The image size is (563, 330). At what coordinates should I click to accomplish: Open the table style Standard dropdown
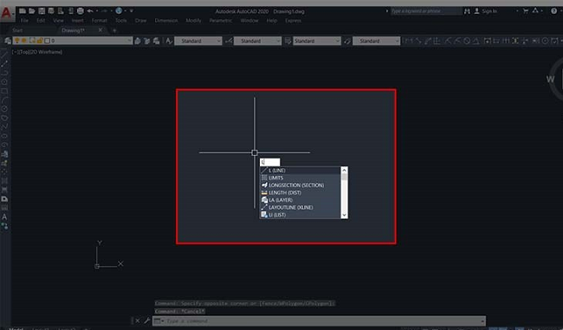(317, 41)
